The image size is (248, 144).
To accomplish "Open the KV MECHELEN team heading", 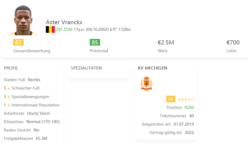I will point(153,68).
